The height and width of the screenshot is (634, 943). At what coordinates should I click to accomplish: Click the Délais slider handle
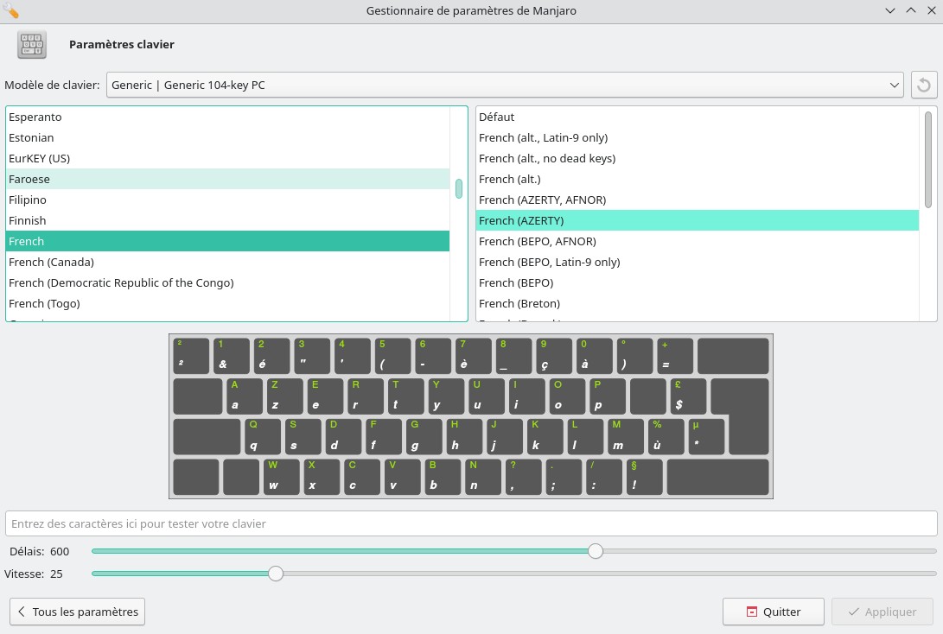click(x=596, y=551)
